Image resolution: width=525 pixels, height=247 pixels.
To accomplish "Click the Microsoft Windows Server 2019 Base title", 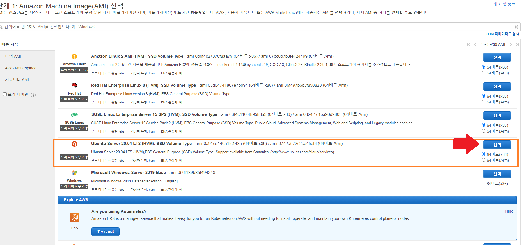I will 129,173.
